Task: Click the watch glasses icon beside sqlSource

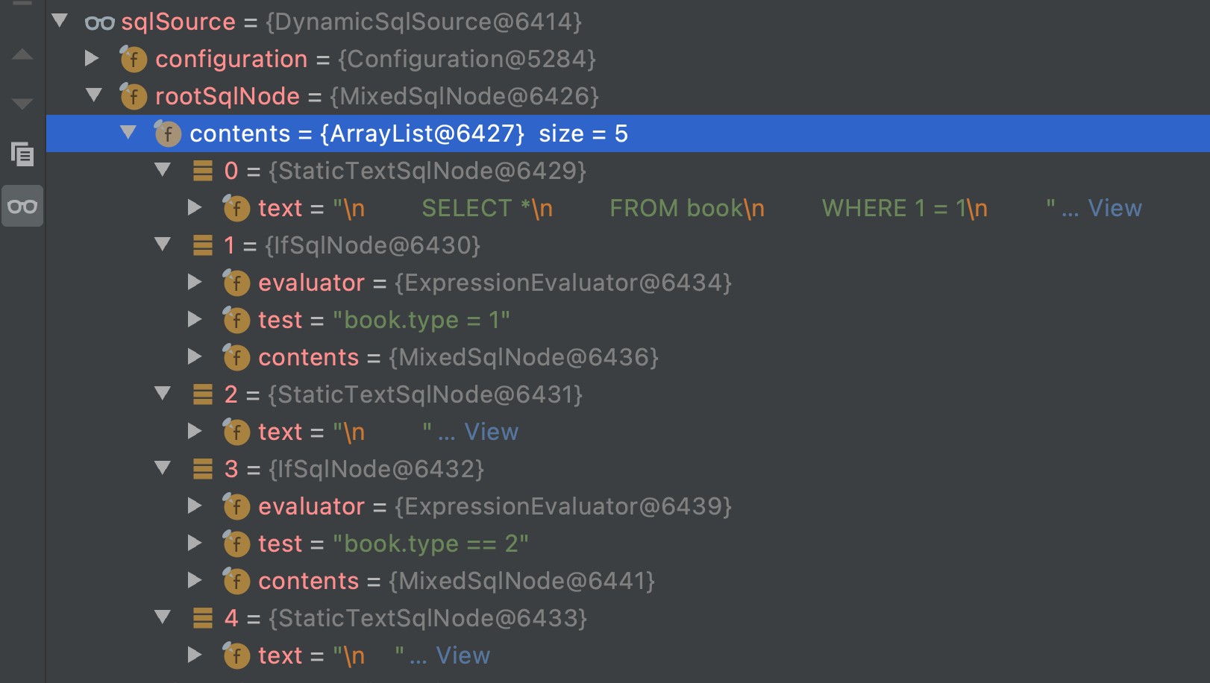Action: [x=99, y=22]
